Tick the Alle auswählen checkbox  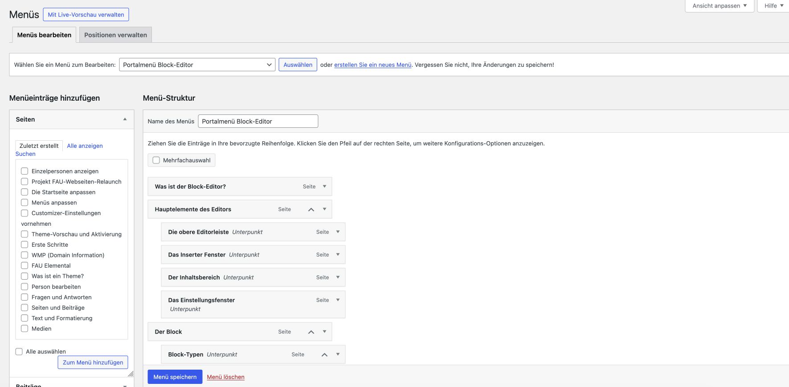click(19, 352)
